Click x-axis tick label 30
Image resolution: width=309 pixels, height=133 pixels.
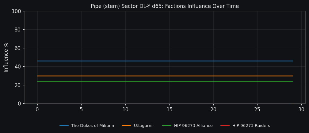click(301, 109)
